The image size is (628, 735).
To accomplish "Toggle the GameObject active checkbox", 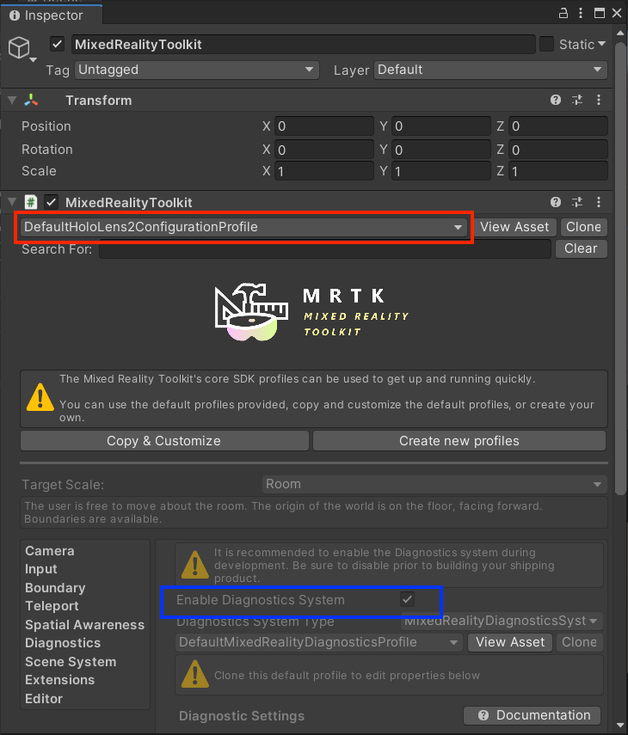I will click(58, 45).
